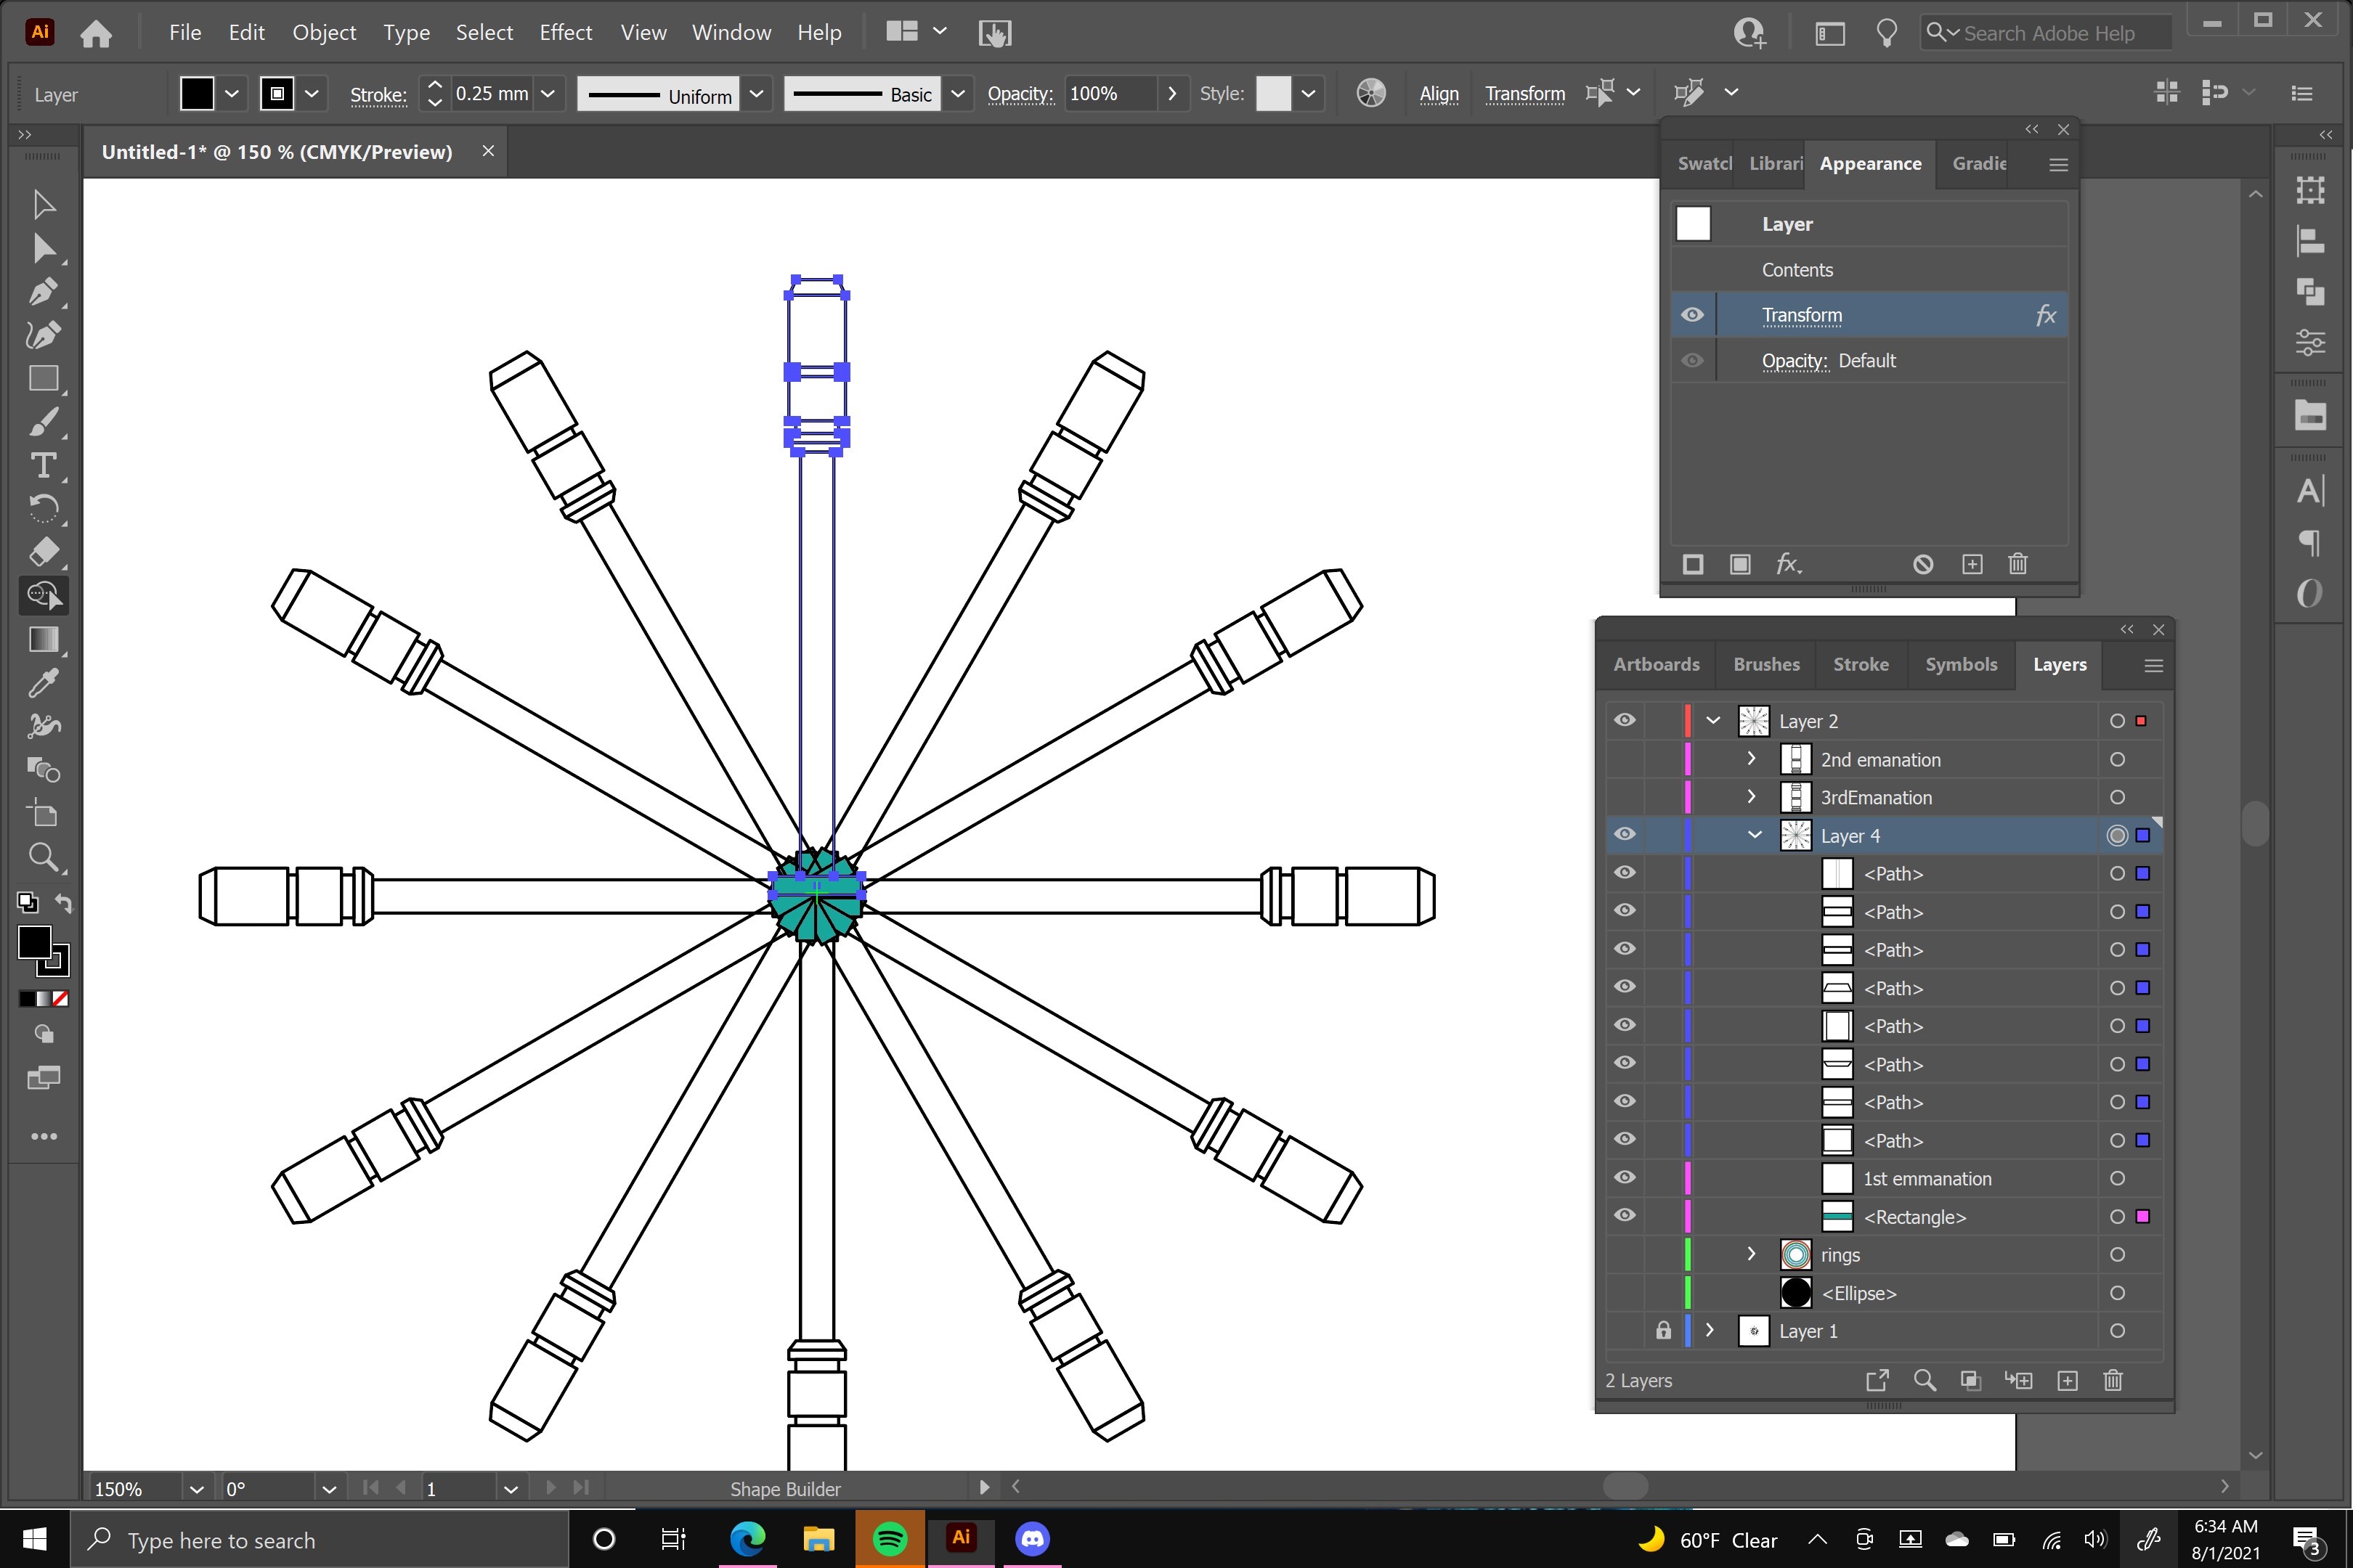The height and width of the screenshot is (1568, 2353).
Task: Create a new layer in the Layers panel
Action: pos(2068,1380)
